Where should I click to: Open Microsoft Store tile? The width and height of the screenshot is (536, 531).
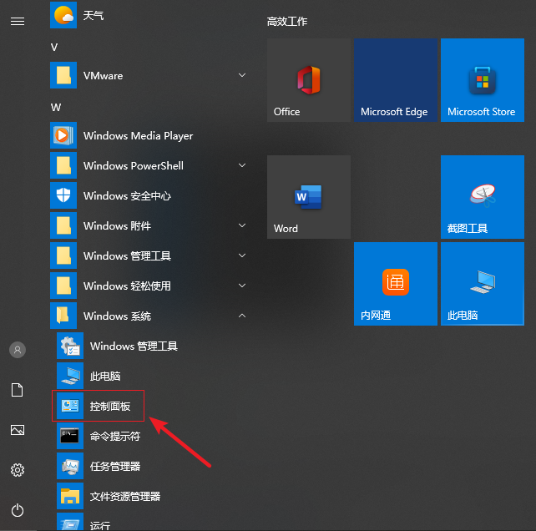coord(482,80)
